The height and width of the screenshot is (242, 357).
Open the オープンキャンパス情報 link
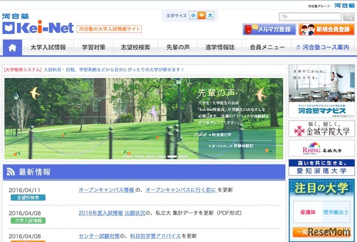[106, 190]
